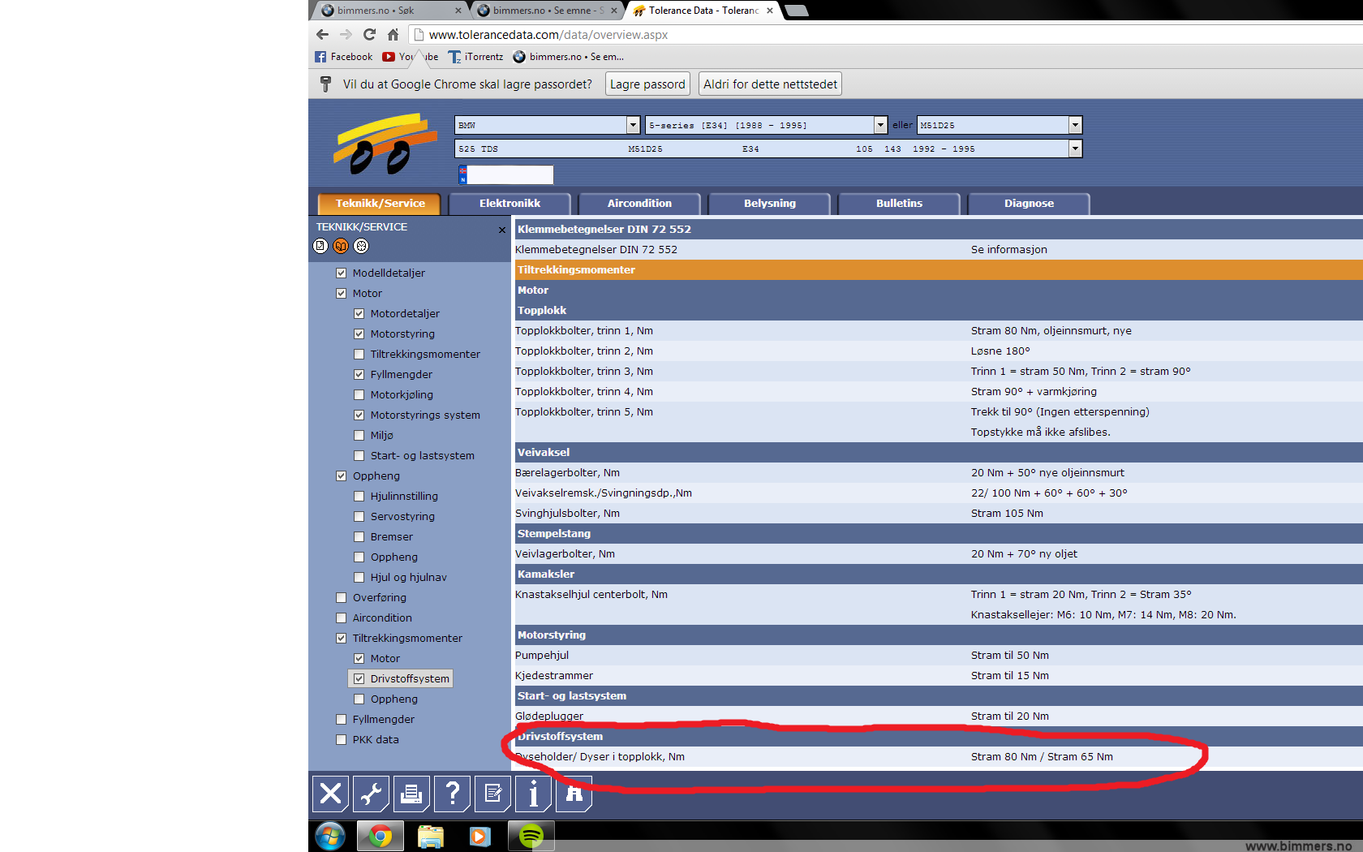Click Aldri for dette nettstedet button
The height and width of the screenshot is (852, 1363).
(x=770, y=84)
